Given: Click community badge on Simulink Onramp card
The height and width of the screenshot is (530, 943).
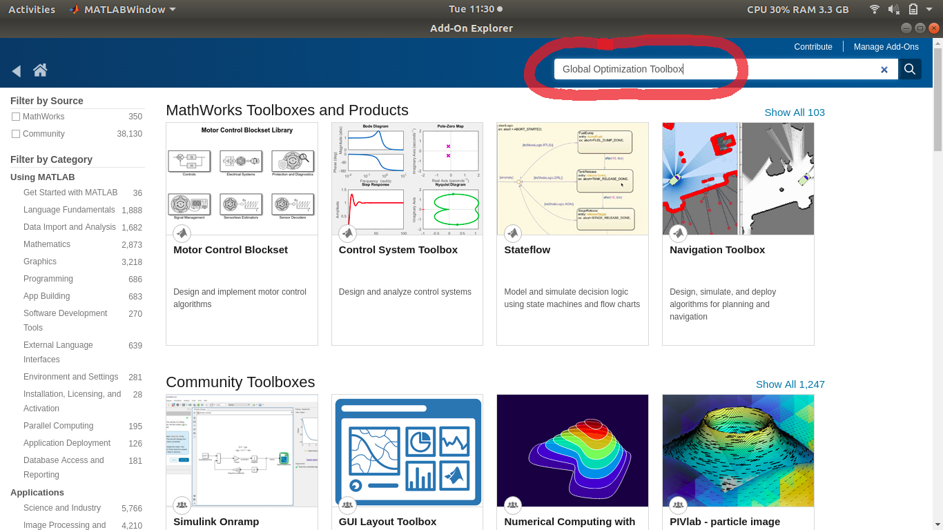Looking at the screenshot, I should point(182,505).
